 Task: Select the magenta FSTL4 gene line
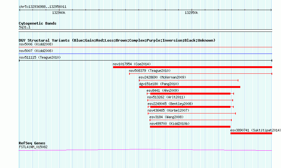point(145,150)
